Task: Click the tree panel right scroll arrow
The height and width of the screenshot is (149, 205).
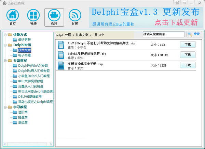Action: [x=51, y=144]
